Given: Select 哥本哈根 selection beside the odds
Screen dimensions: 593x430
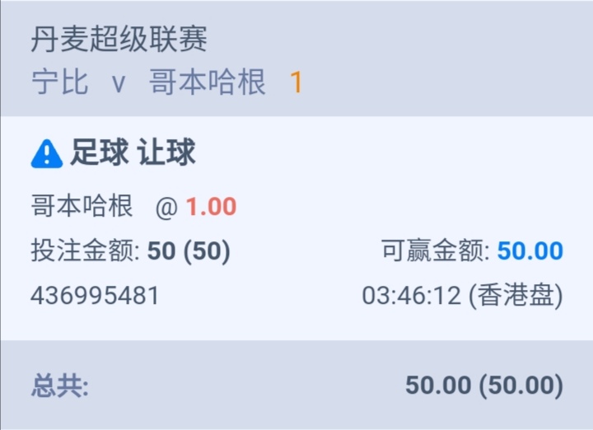Looking at the screenshot, I should pyautogui.click(x=82, y=206).
